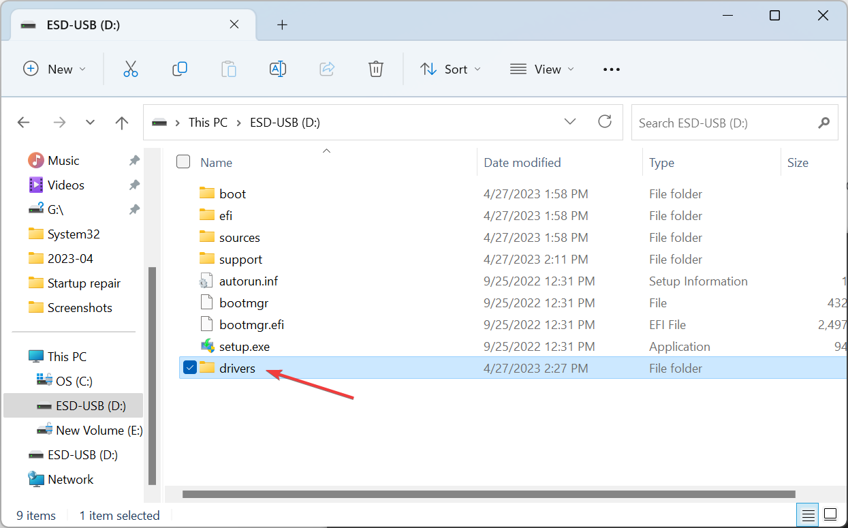Click the Rename icon
The image size is (848, 528).
click(278, 69)
